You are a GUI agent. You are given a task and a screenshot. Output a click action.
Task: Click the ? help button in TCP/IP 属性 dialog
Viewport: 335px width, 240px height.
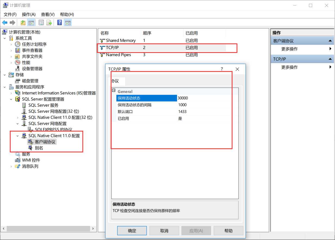222,69
